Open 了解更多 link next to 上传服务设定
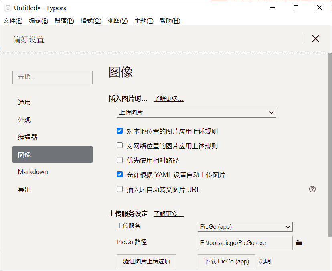This screenshot has height=271, width=332. [169, 214]
